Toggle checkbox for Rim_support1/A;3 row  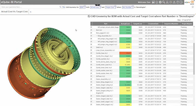pyautogui.click(x=91, y=33)
